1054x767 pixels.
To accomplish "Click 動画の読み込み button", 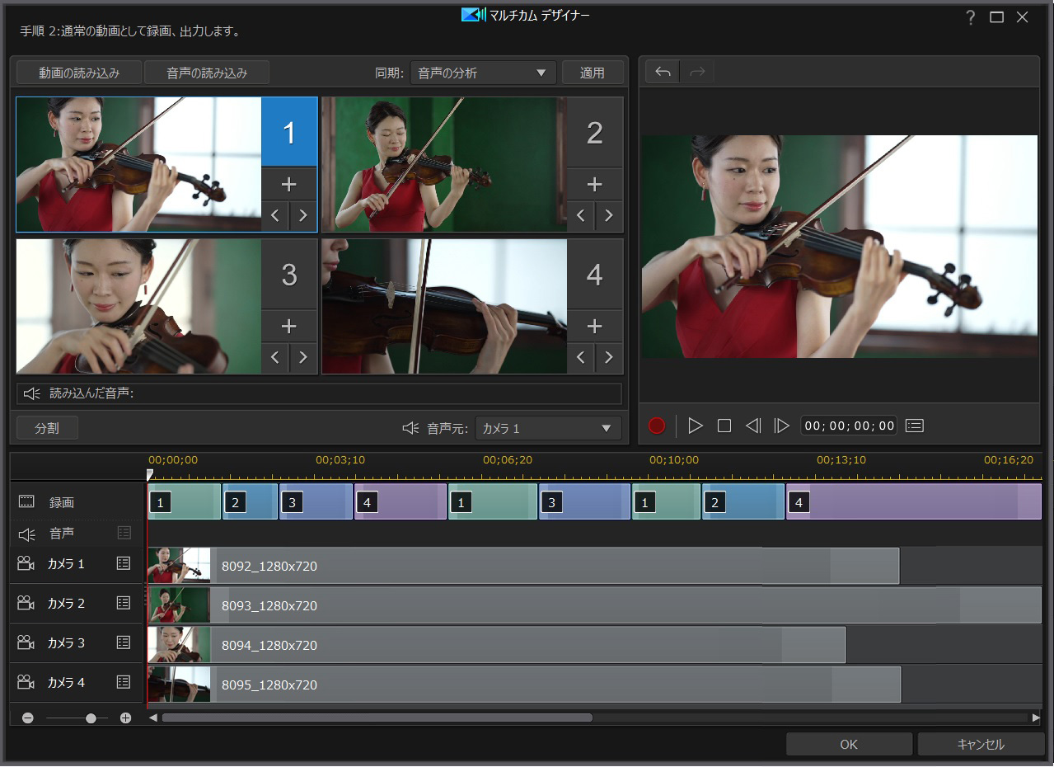I will 79,73.
